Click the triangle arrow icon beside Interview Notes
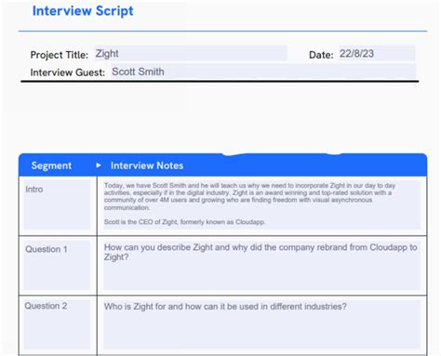This screenshot has height=356, width=441. 99,165
